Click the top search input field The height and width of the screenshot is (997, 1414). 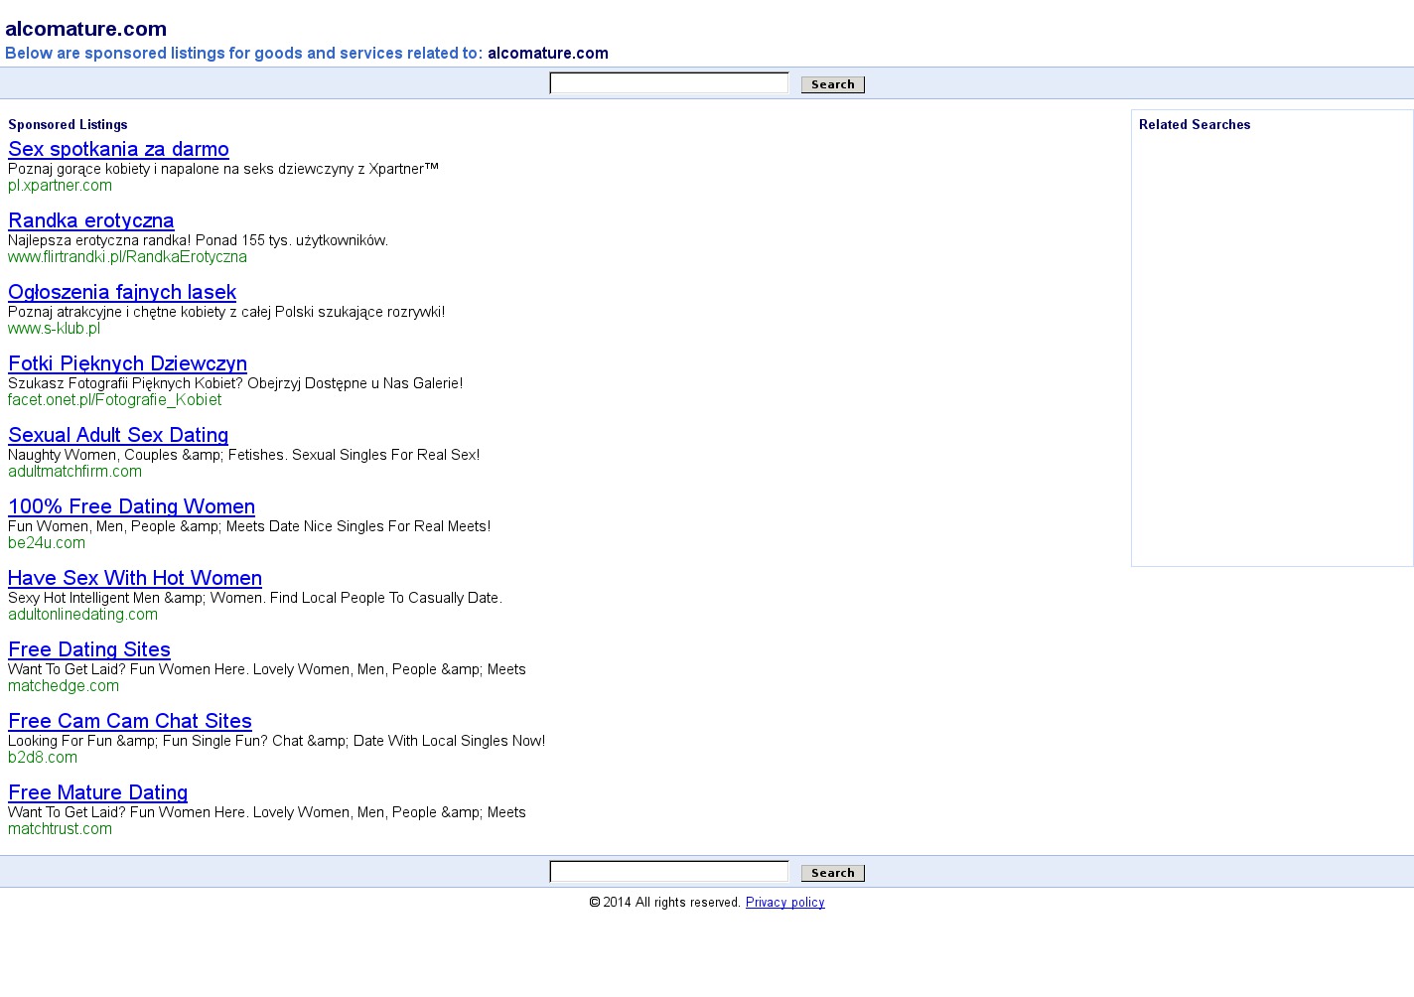[x=668, y=83]
